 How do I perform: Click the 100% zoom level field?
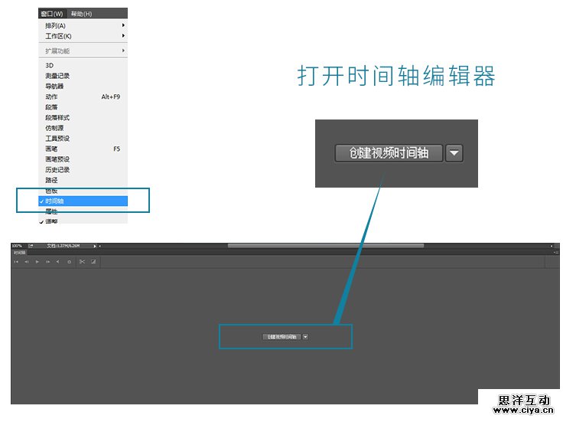pyautogui.click(x=17, y=246)
